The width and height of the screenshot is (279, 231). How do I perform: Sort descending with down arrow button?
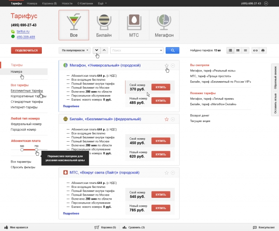97,51
